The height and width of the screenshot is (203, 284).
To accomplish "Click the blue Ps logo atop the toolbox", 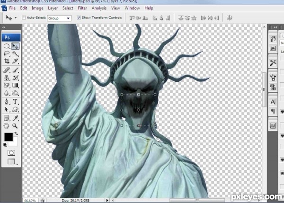I will pyautogui.click(x=11, y=37).
